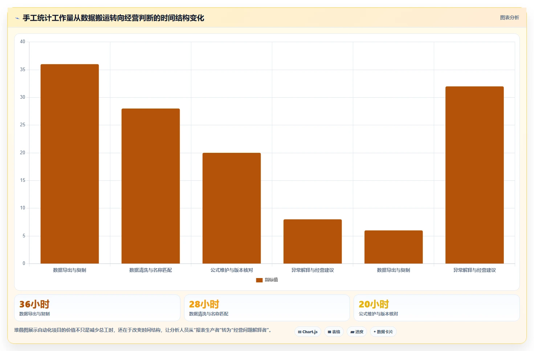Open the 20小时 data card
The image size is (534, 351).
pyautogui.click(x=437, y=308)
